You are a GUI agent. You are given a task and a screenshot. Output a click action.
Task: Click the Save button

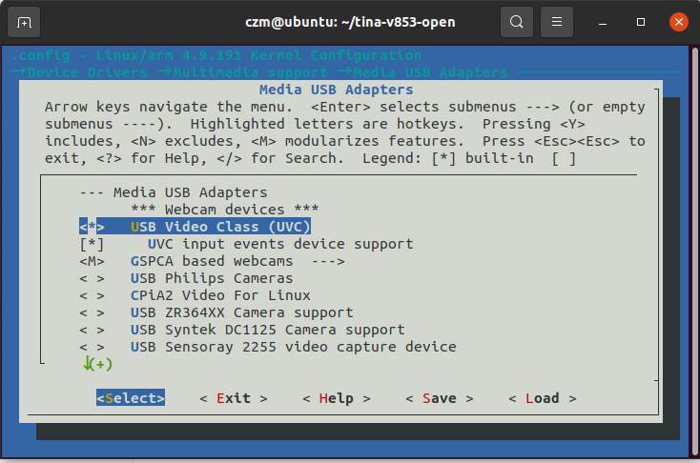(439, 398)
